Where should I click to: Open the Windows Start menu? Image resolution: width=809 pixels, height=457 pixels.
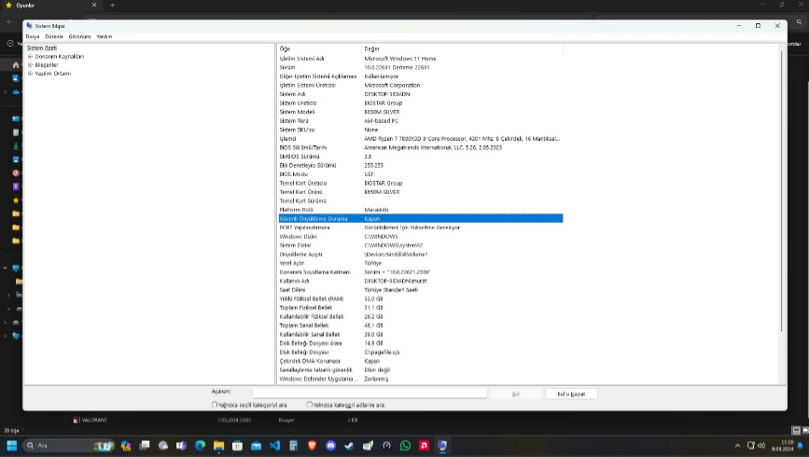click(x=12, y=445)
